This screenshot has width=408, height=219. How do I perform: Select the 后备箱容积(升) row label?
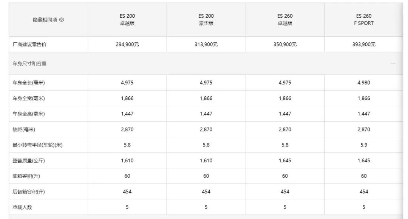coord(29,192)
